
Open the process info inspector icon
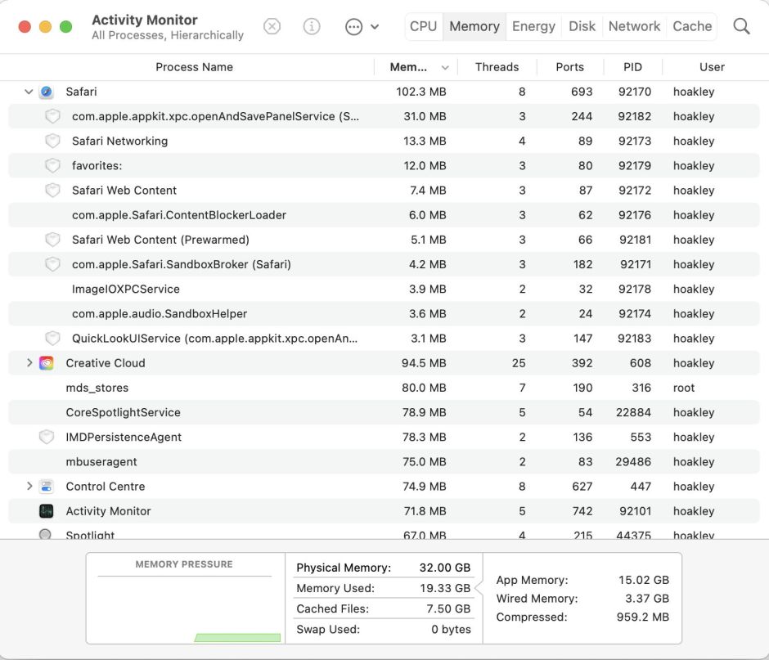(312, 26)
